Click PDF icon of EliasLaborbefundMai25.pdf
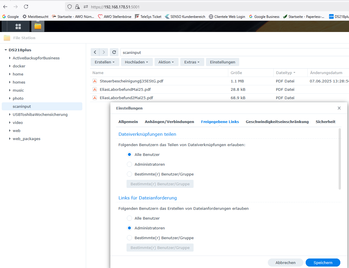The image size is (349, 268). (x=94, y=89)
